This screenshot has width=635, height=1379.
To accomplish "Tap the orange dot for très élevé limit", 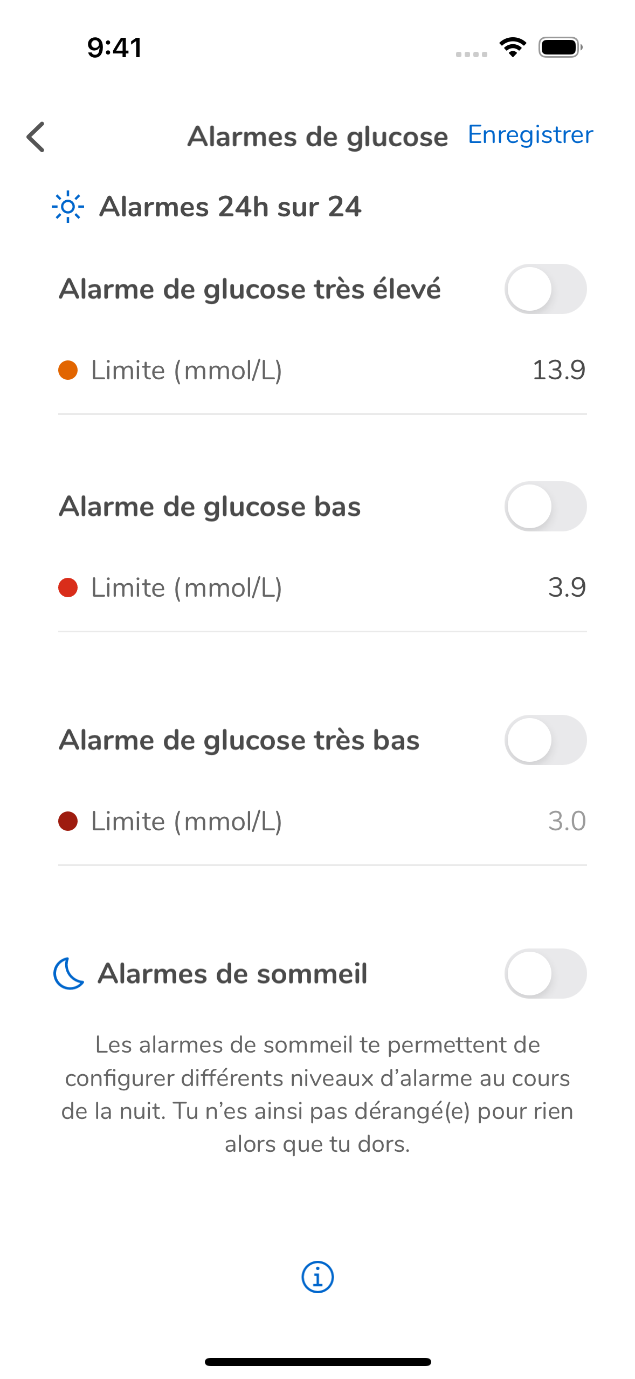I will point(68,370).
